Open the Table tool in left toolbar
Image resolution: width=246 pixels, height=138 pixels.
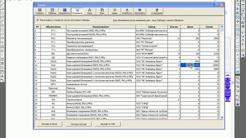[2, 72]
